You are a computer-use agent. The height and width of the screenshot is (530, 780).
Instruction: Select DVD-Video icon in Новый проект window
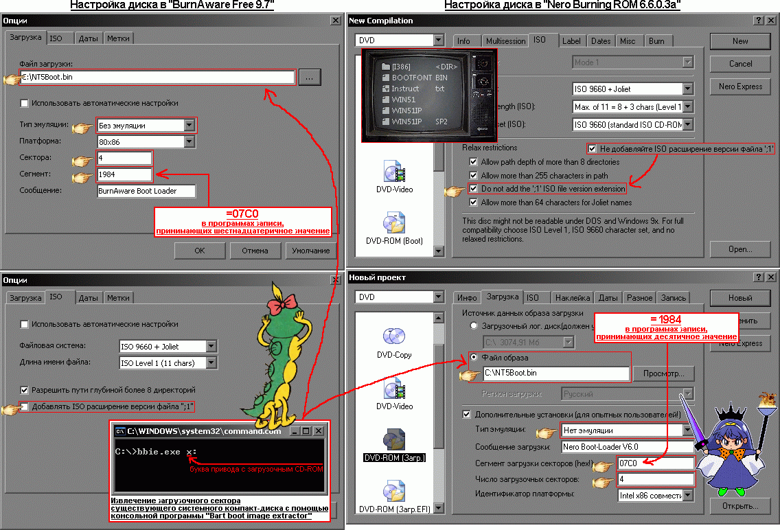pyautogui.click(x=394, y=389)
